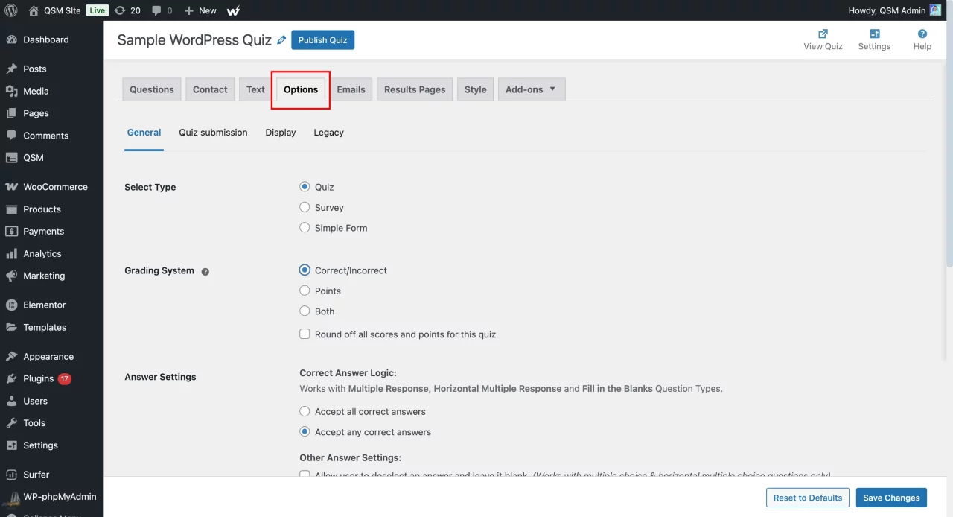The height and width of the screenshot is (517, 953).
Task: Click the Help question mark icon
Action: coord(922,34)
